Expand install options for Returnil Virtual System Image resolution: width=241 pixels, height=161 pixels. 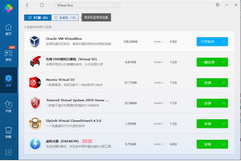click(x=224, y=103)
